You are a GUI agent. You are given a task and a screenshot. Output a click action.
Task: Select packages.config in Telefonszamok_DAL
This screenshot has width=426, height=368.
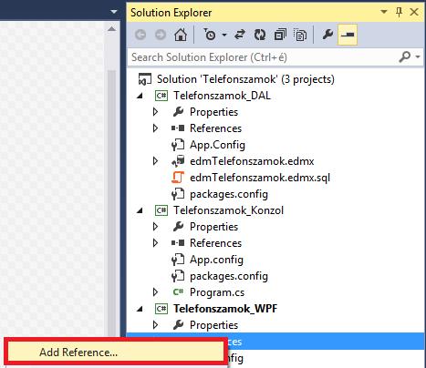[229, 194]
